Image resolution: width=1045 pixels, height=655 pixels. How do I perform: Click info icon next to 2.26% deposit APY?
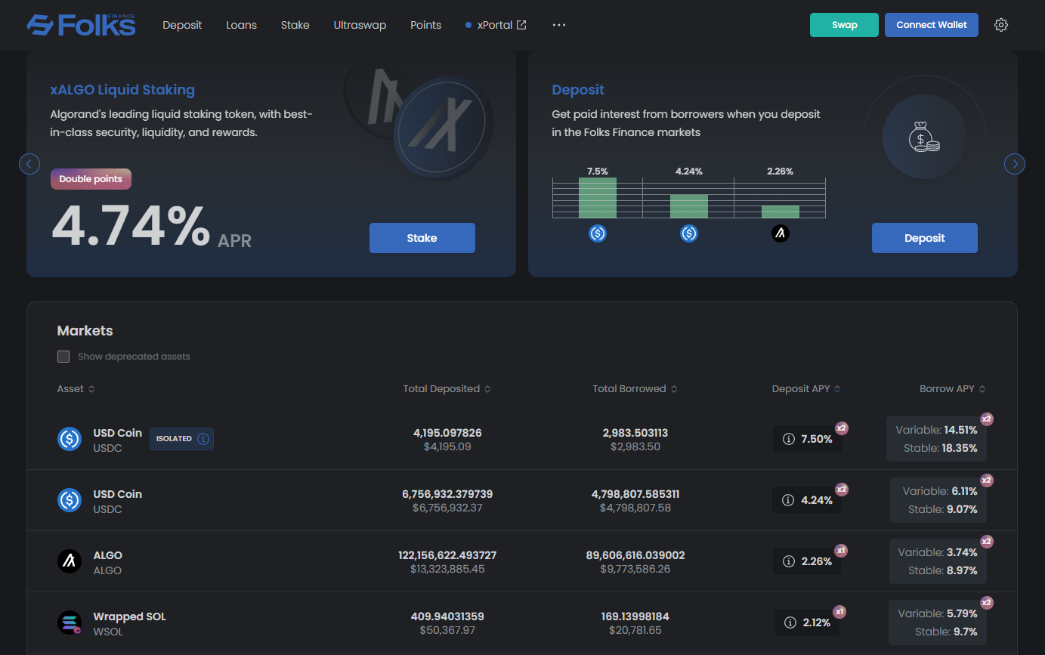(788, 561)
